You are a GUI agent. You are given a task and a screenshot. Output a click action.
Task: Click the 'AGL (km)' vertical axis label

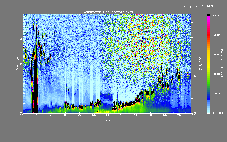[18, 64]
